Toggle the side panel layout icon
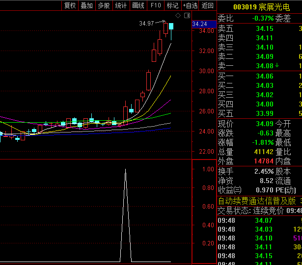 (187, 15)
